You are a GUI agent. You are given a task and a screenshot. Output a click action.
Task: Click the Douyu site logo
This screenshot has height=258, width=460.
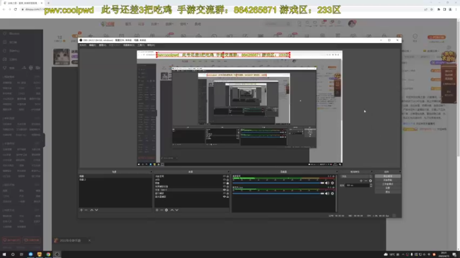108,24
